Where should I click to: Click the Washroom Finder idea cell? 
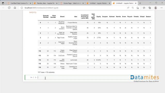(71, 64)
